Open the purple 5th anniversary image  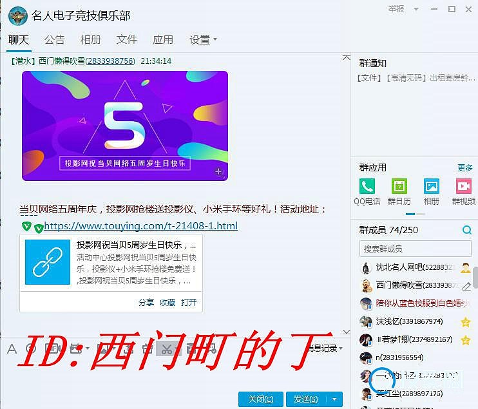tap(125, 126)
